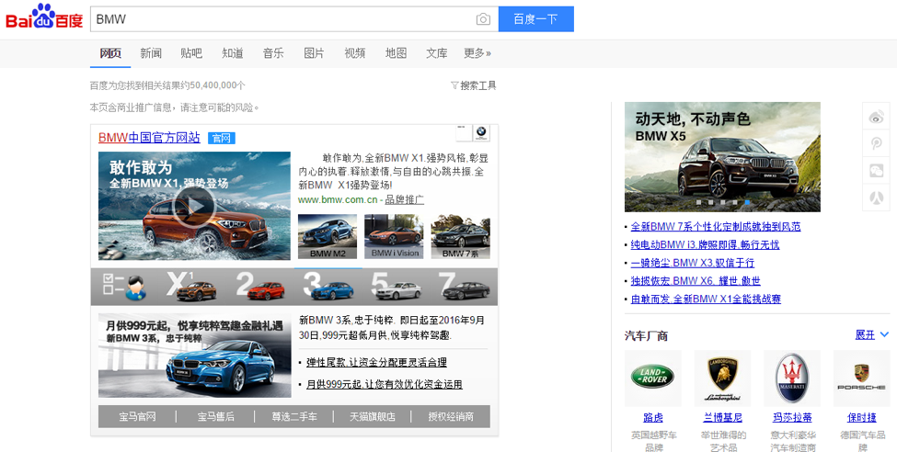
Task: Open the 玛莎拉蒂 link
Action: (792, 418)
